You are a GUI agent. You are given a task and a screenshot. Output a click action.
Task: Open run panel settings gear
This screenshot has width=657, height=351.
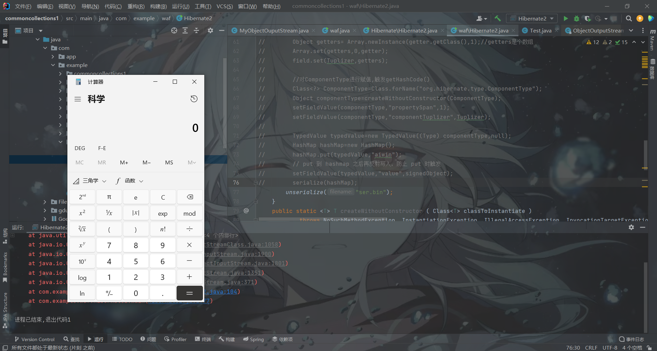pyautogui.click(x=631, y=227)
